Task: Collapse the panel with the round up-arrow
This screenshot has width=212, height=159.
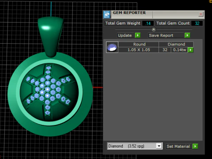Action: [x=154, y=29]
